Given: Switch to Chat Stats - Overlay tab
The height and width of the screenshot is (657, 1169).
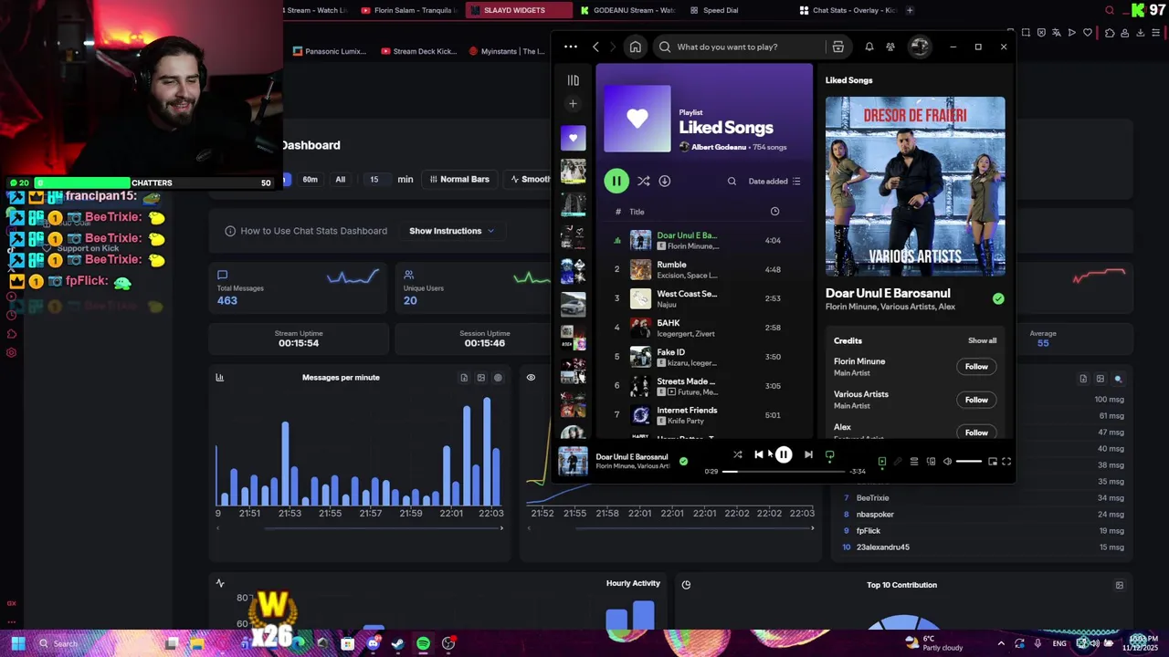Looking at the screenshot, I should (x=849, y=10).
